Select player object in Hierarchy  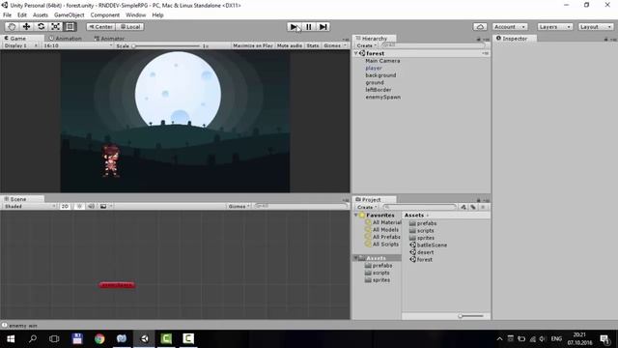[x=374, y=68]
